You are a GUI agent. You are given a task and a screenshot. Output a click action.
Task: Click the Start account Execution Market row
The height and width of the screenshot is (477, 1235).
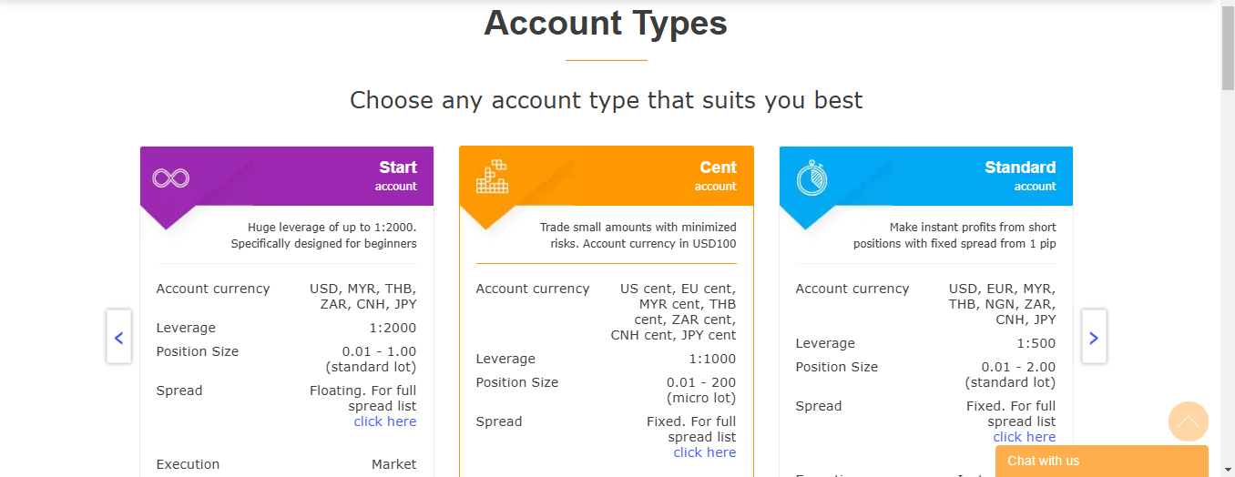[x=287, y=464]
